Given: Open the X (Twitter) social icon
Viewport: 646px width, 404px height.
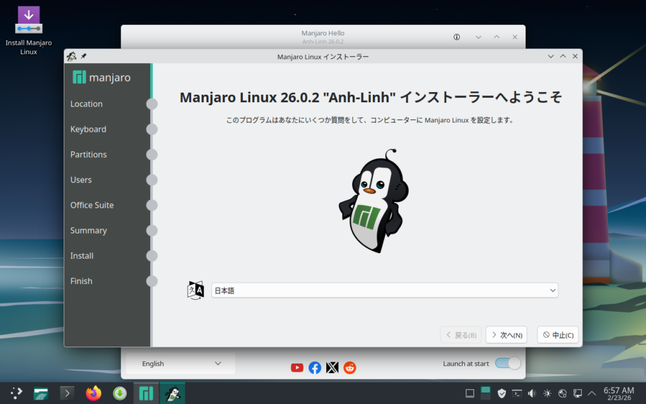Looking at the screenshot, I should pyautogui.click(x=332, y=367).
